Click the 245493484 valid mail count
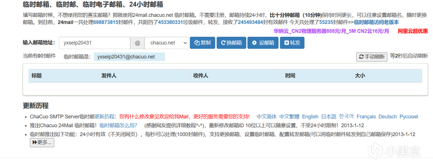The height and width of the screenshot is (164, 433). [250, 22]
